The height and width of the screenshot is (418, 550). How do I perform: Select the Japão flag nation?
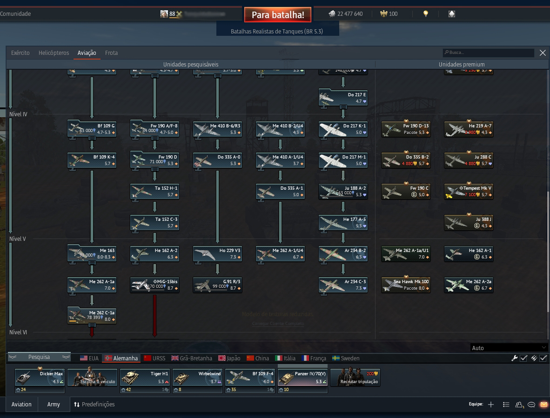(229, 358)
